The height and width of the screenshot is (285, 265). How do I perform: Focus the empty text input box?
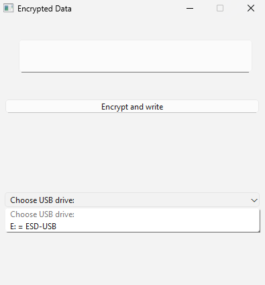[x=136, y=56]
